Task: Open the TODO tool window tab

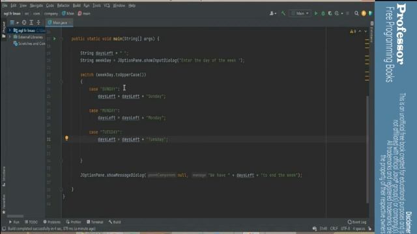Action: 31,222
